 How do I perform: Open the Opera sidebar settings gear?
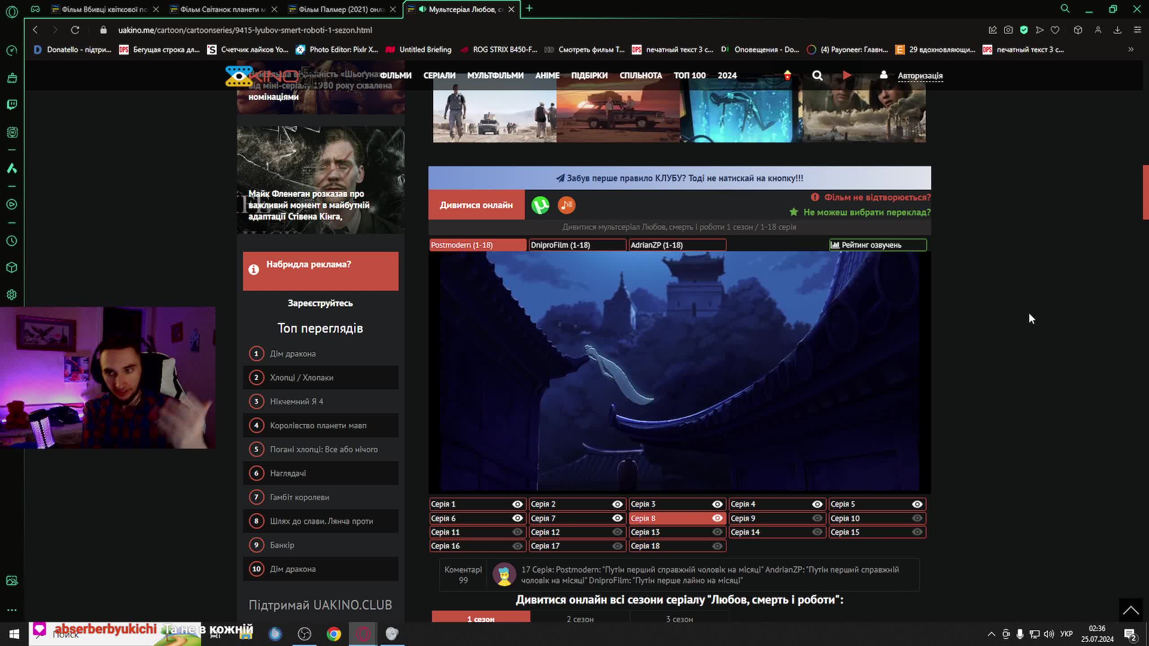pos(12,295)
